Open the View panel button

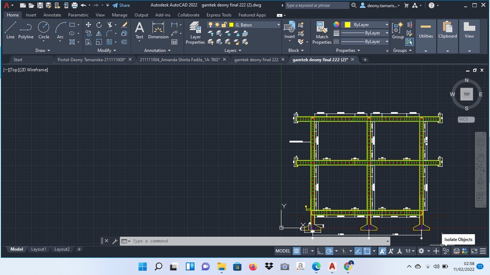(x=469, y=36)
